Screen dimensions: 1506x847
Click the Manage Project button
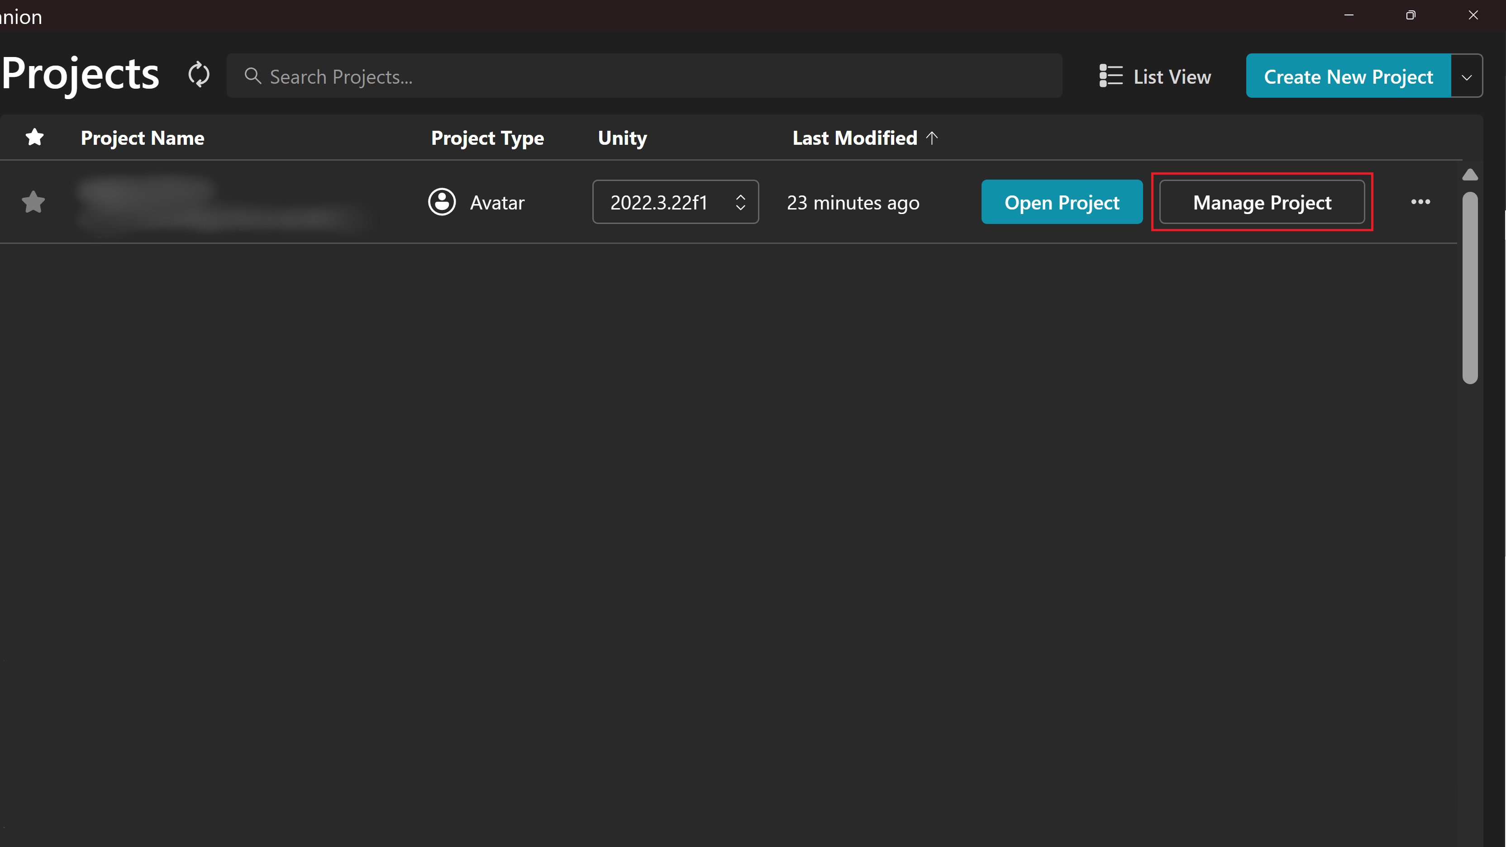[1262, 202]
